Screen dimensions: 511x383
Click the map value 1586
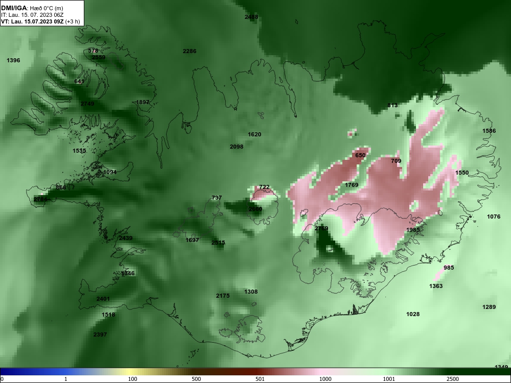click(x=489, y=131)
